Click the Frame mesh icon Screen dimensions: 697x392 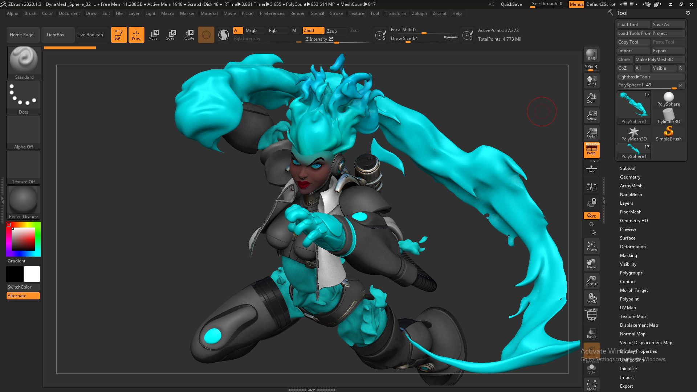coord(591,246)
